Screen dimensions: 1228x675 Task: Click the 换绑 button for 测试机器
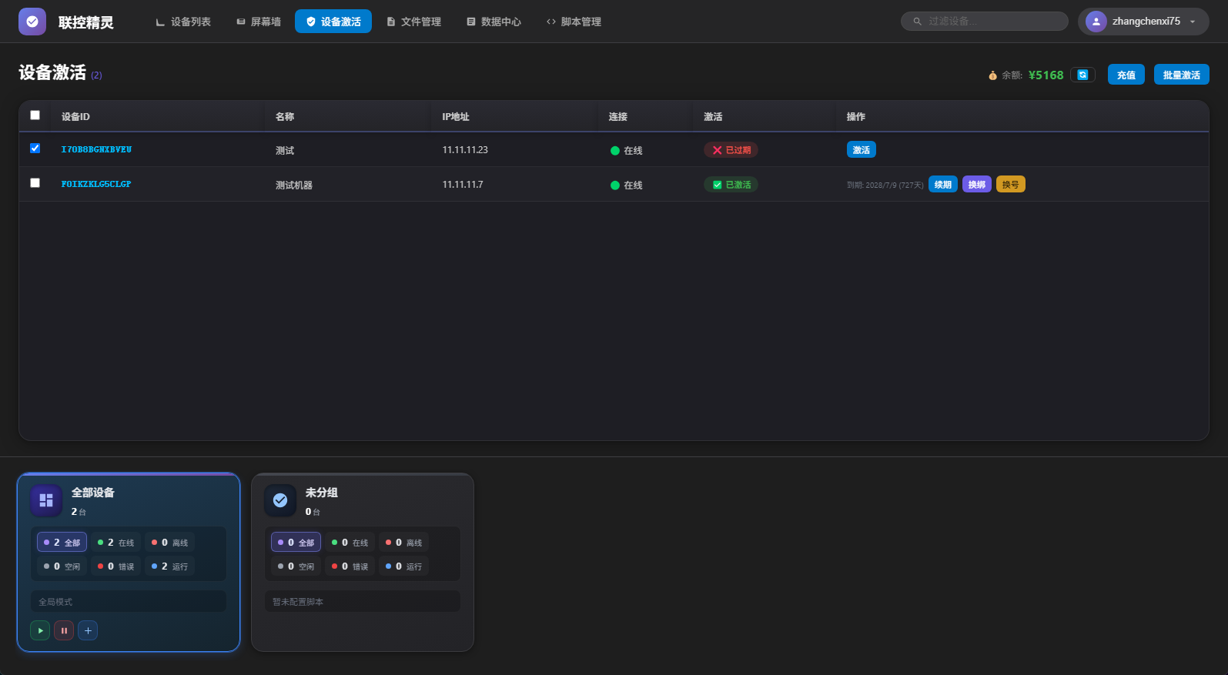977,185
